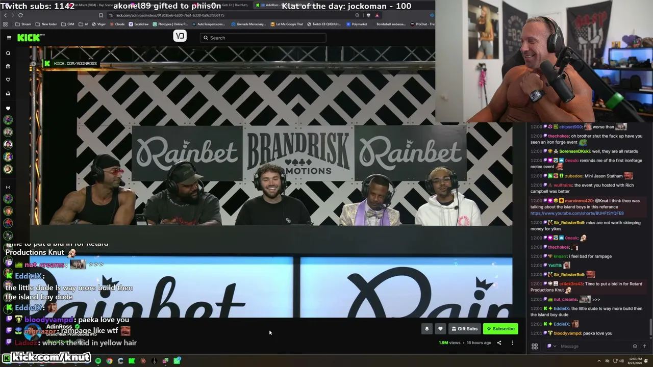Open Let Me Google That bookmark
Screen dimensions: 653x367
point(287,24)
